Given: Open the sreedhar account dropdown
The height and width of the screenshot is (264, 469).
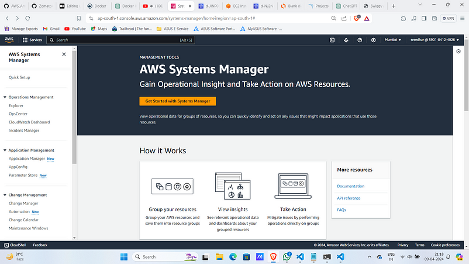Looking at the screenshot, I should 434,40.
